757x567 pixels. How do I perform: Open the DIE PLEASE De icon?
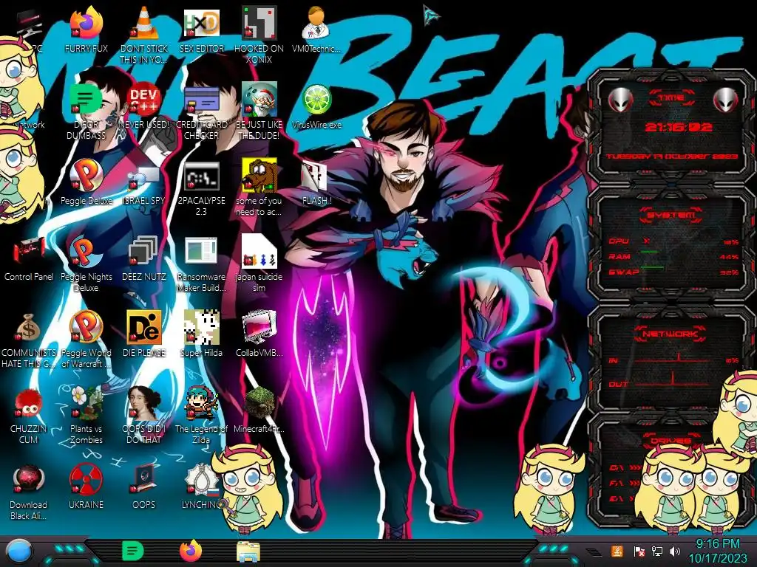[x=144, y=327]
